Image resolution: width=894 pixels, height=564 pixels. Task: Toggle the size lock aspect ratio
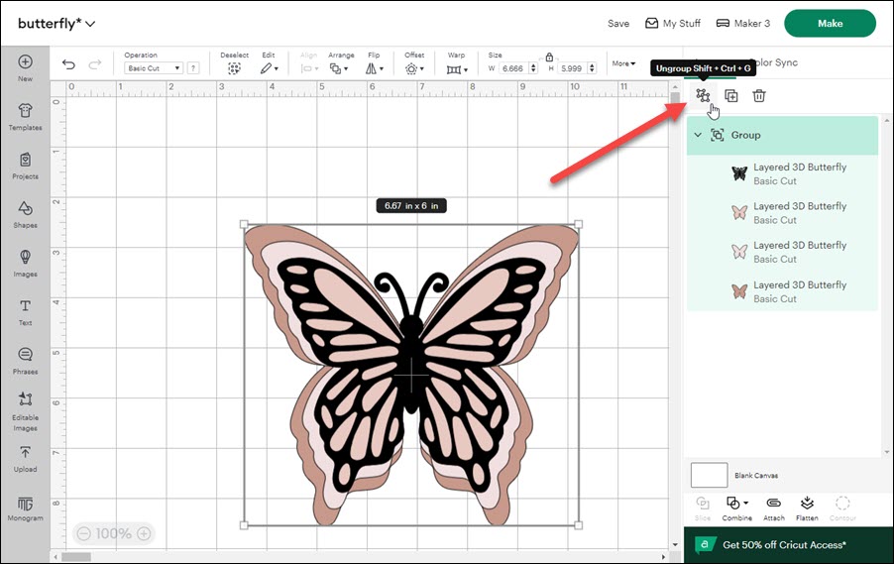click(x=548, y=56)
